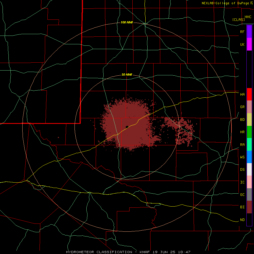Click the RF purple legend swatch
Screen dimensions: 254x254
point(249,32)
